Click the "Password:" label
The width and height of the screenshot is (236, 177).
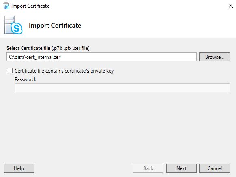25,79
